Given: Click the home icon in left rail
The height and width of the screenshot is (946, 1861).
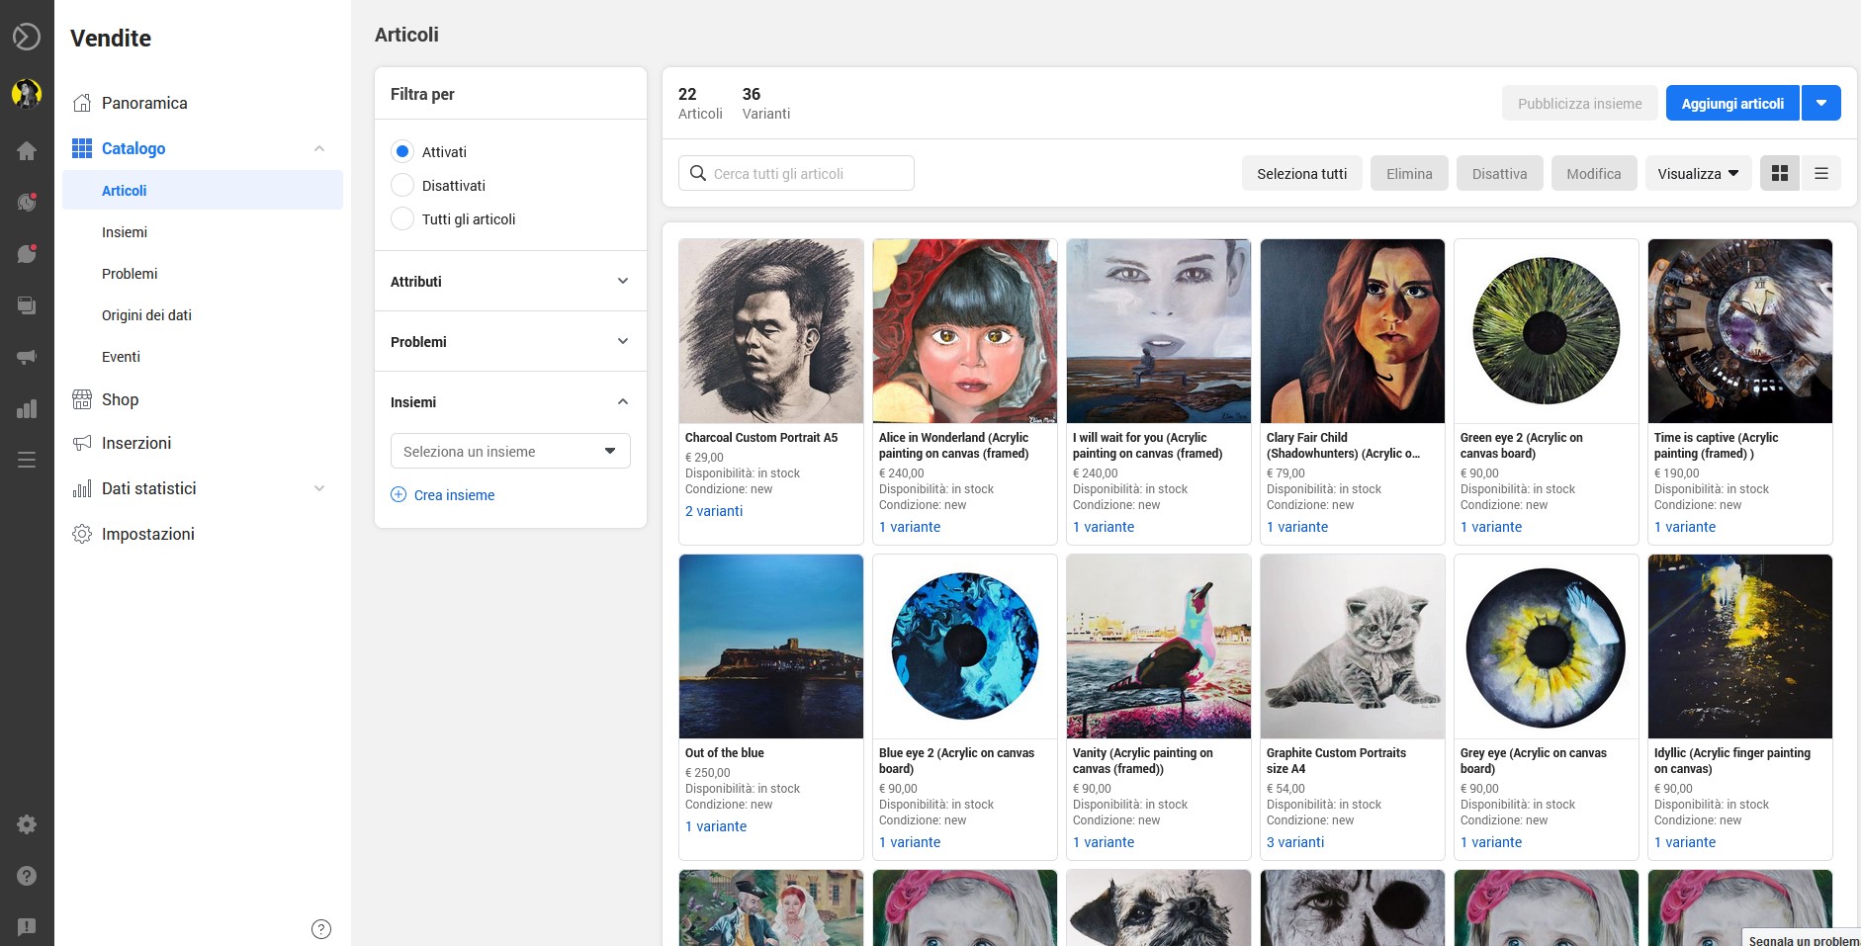Looking at the screenshot, I should 27,150.
